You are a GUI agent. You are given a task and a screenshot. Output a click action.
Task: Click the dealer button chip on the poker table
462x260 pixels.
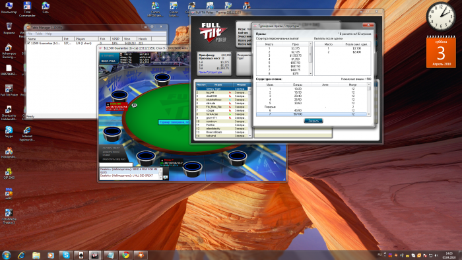pos(135,105)
